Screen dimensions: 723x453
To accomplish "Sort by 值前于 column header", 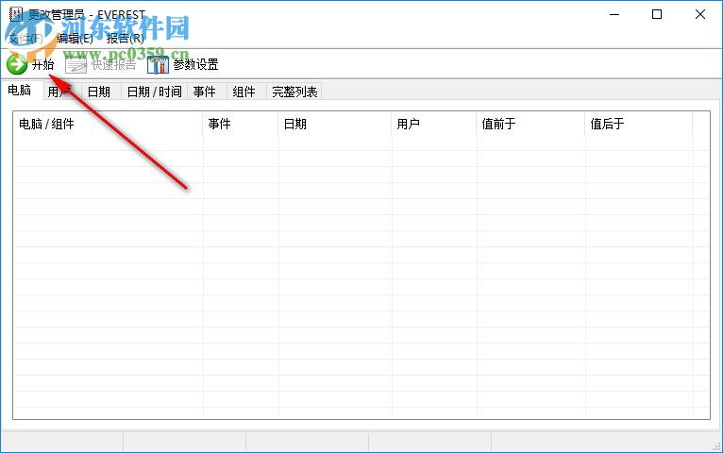I will click(530, 124).
